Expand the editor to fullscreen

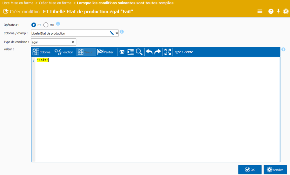(168, 52)
